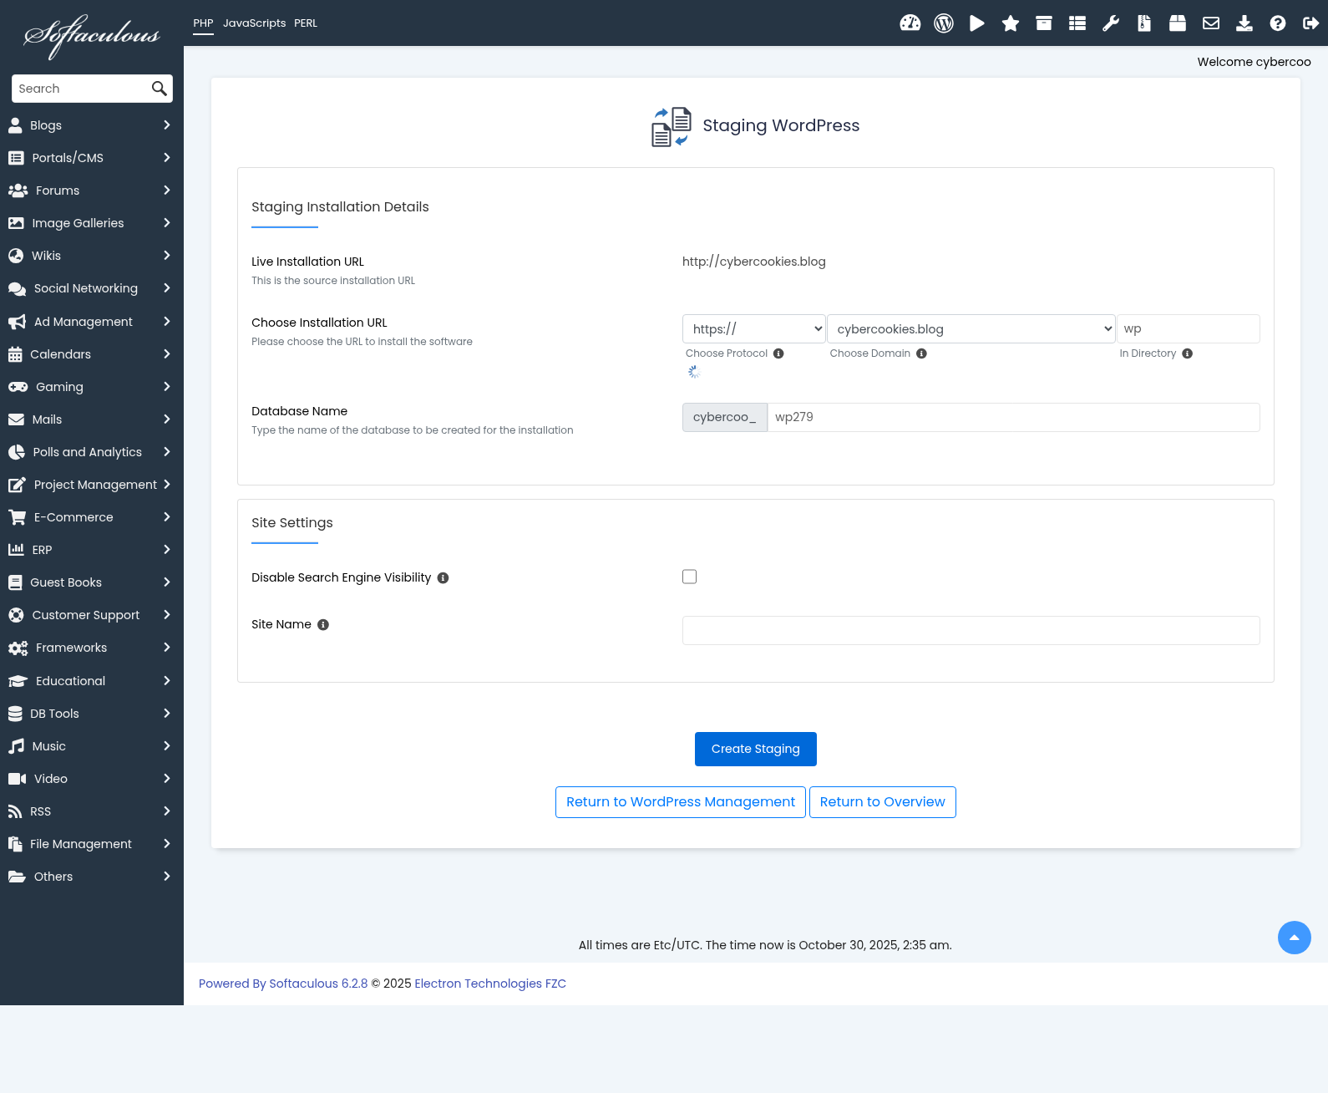Expand the Project Management category
The image size is (1328, 1093).
coord(92,485)
